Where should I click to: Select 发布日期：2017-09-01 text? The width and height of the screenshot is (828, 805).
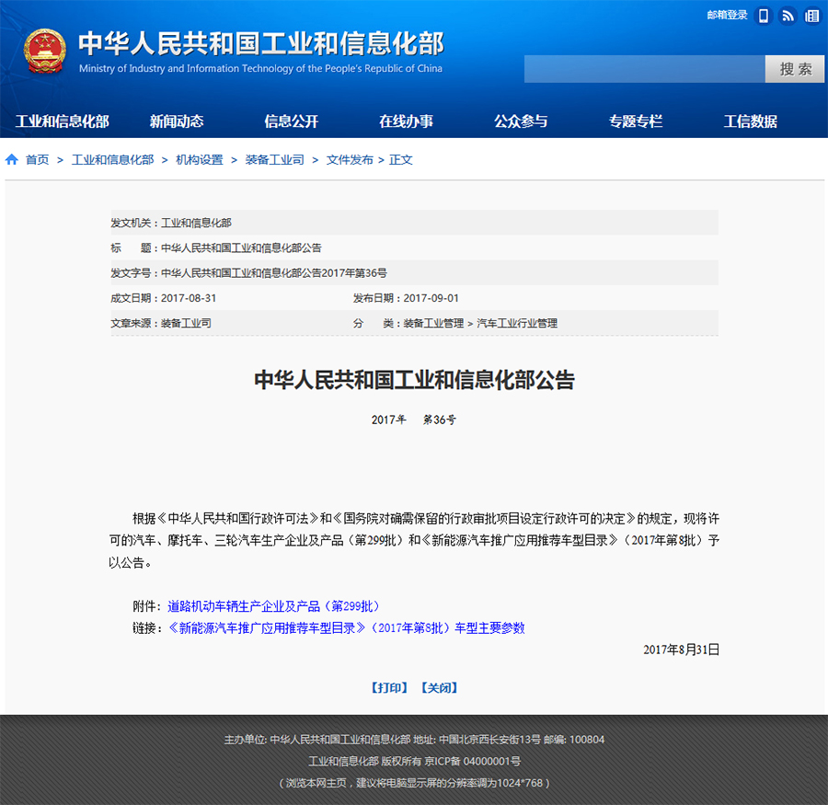click(x=406, y=298)
